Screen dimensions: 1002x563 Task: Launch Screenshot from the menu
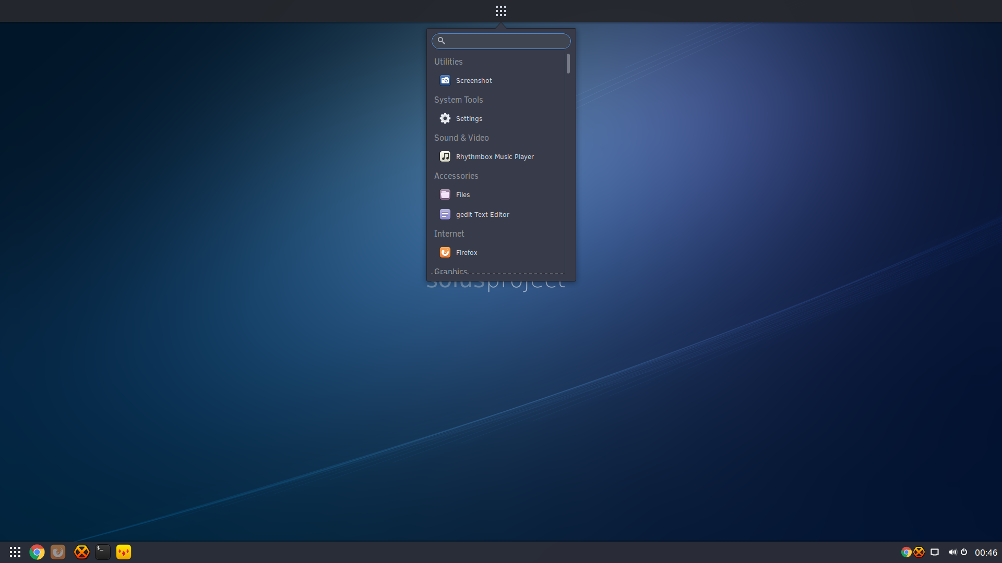coord(498,80)
